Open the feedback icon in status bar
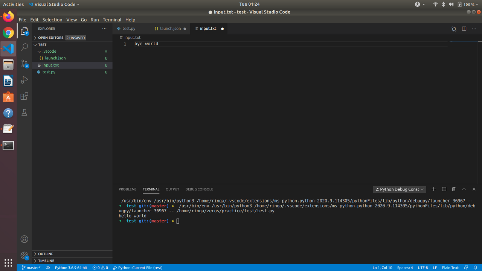This screenshot has width=482, height=271. point(466,268)
